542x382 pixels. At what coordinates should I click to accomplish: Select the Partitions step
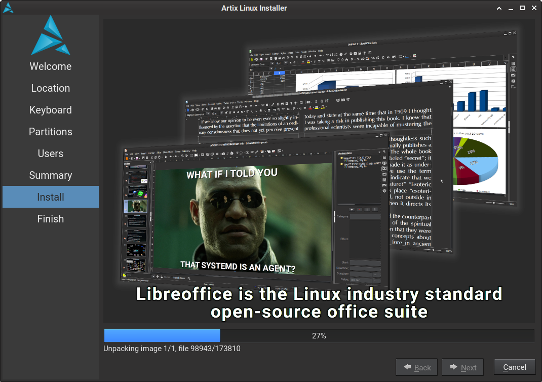click(x=50, y=132)
